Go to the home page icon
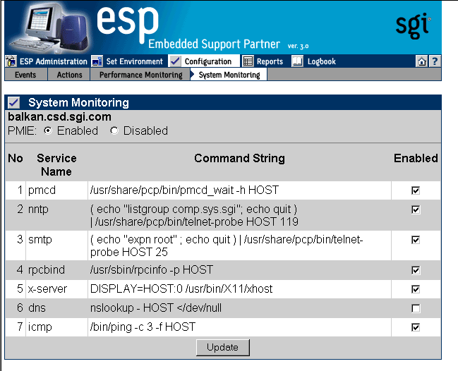Viewport: 458px width, 371px height. coord(422,61)
